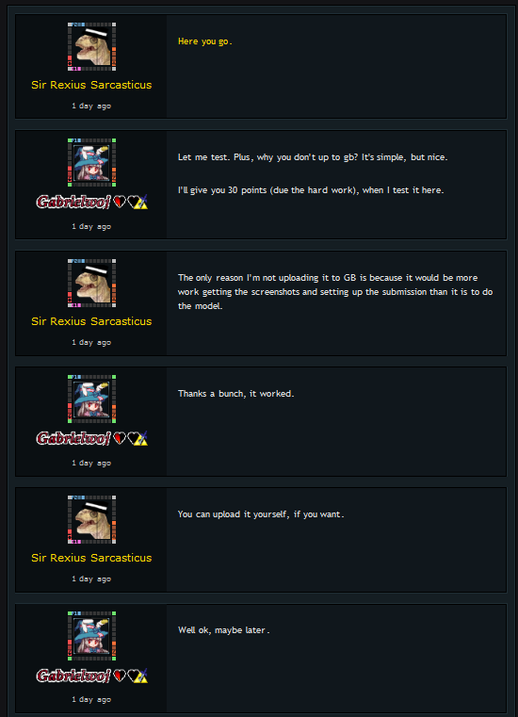Viewport: 518px width, 717px height.
Task: Click Gabrielwoj username in the second post
Action: tap(73, 202)
